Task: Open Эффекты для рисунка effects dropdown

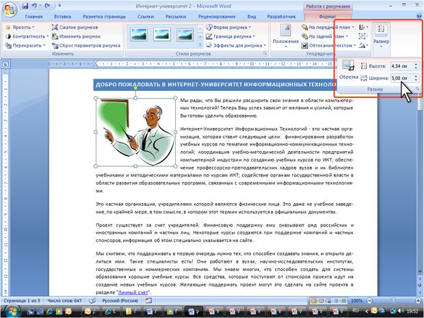Action: pyautogui.click(x=236, y=45)
